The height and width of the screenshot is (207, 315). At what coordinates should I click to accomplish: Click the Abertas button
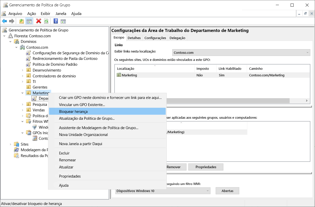click(x=227, y=191)
